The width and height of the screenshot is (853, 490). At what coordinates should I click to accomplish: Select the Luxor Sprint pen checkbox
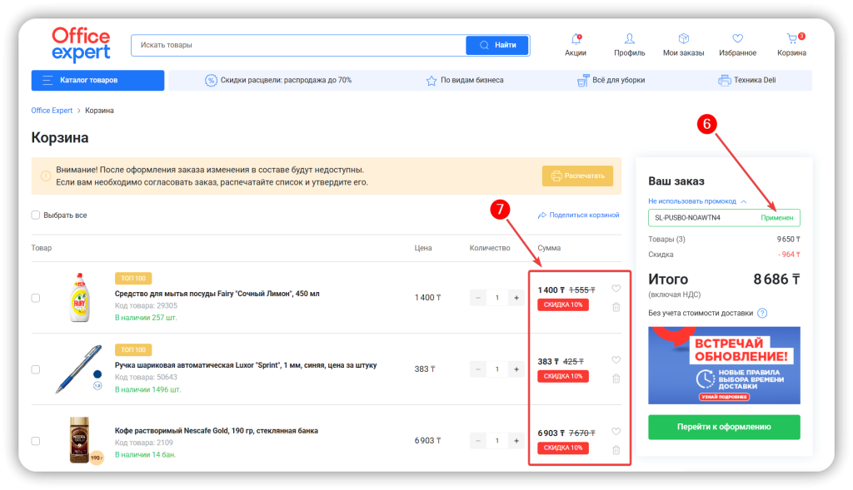coord(36,369)
